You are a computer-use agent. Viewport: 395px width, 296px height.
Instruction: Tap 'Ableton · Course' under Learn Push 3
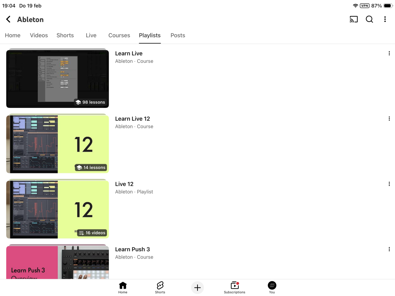coord(134,257)
